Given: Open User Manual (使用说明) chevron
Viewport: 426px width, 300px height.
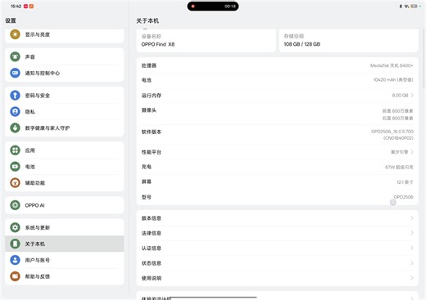Looking at the screenshot, I should point(412,278).
